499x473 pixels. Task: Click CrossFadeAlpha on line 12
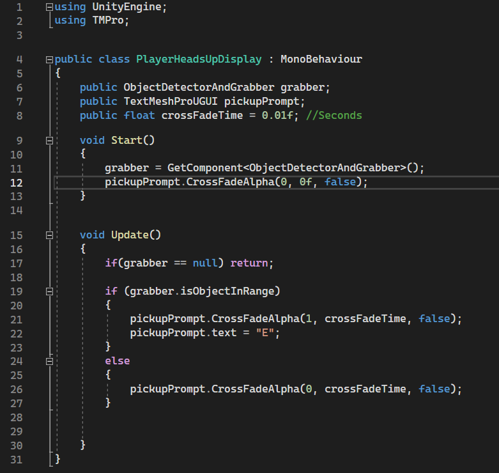[231, 182]
